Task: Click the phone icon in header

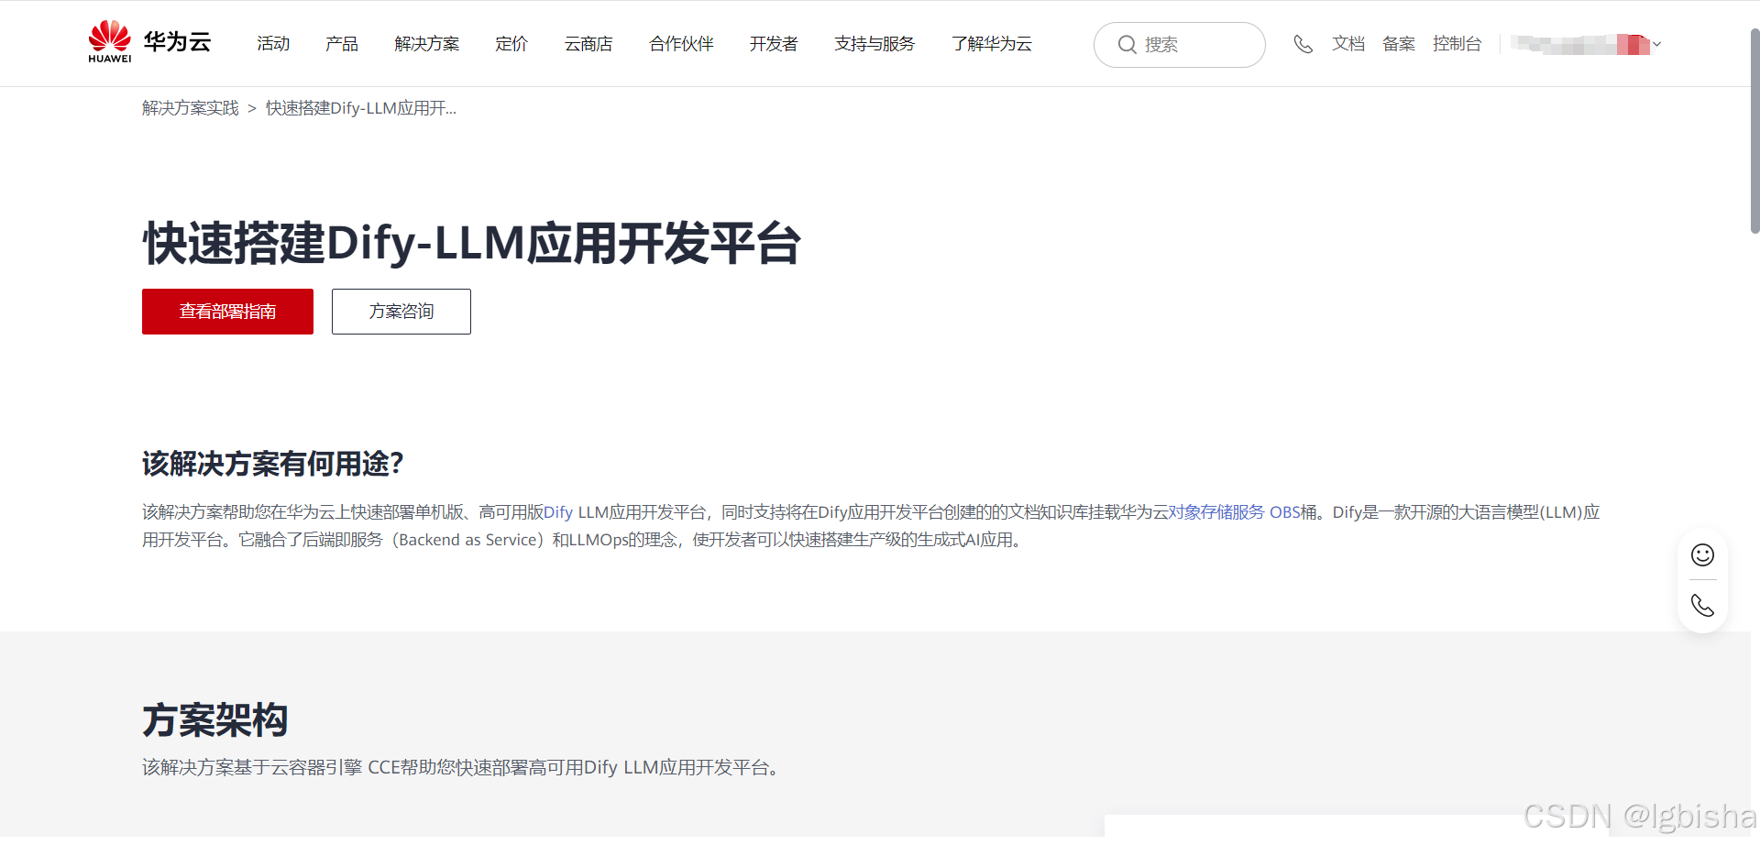Action: [1303, 44]
